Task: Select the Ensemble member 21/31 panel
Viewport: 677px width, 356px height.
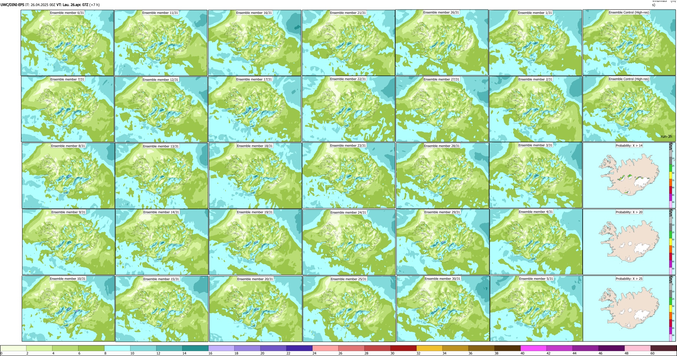Action: click(x=348, y=43)
